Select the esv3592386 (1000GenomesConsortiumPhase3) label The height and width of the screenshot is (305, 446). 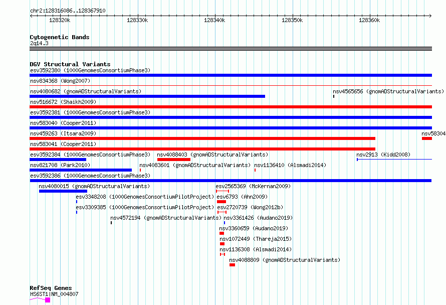point(90,176)
